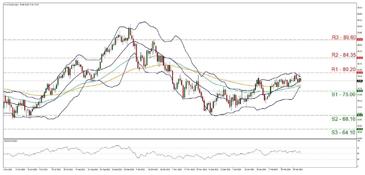Screen dimensions: 365x175
Task: Click the current price marker on price axis
Action: point(359,81)
